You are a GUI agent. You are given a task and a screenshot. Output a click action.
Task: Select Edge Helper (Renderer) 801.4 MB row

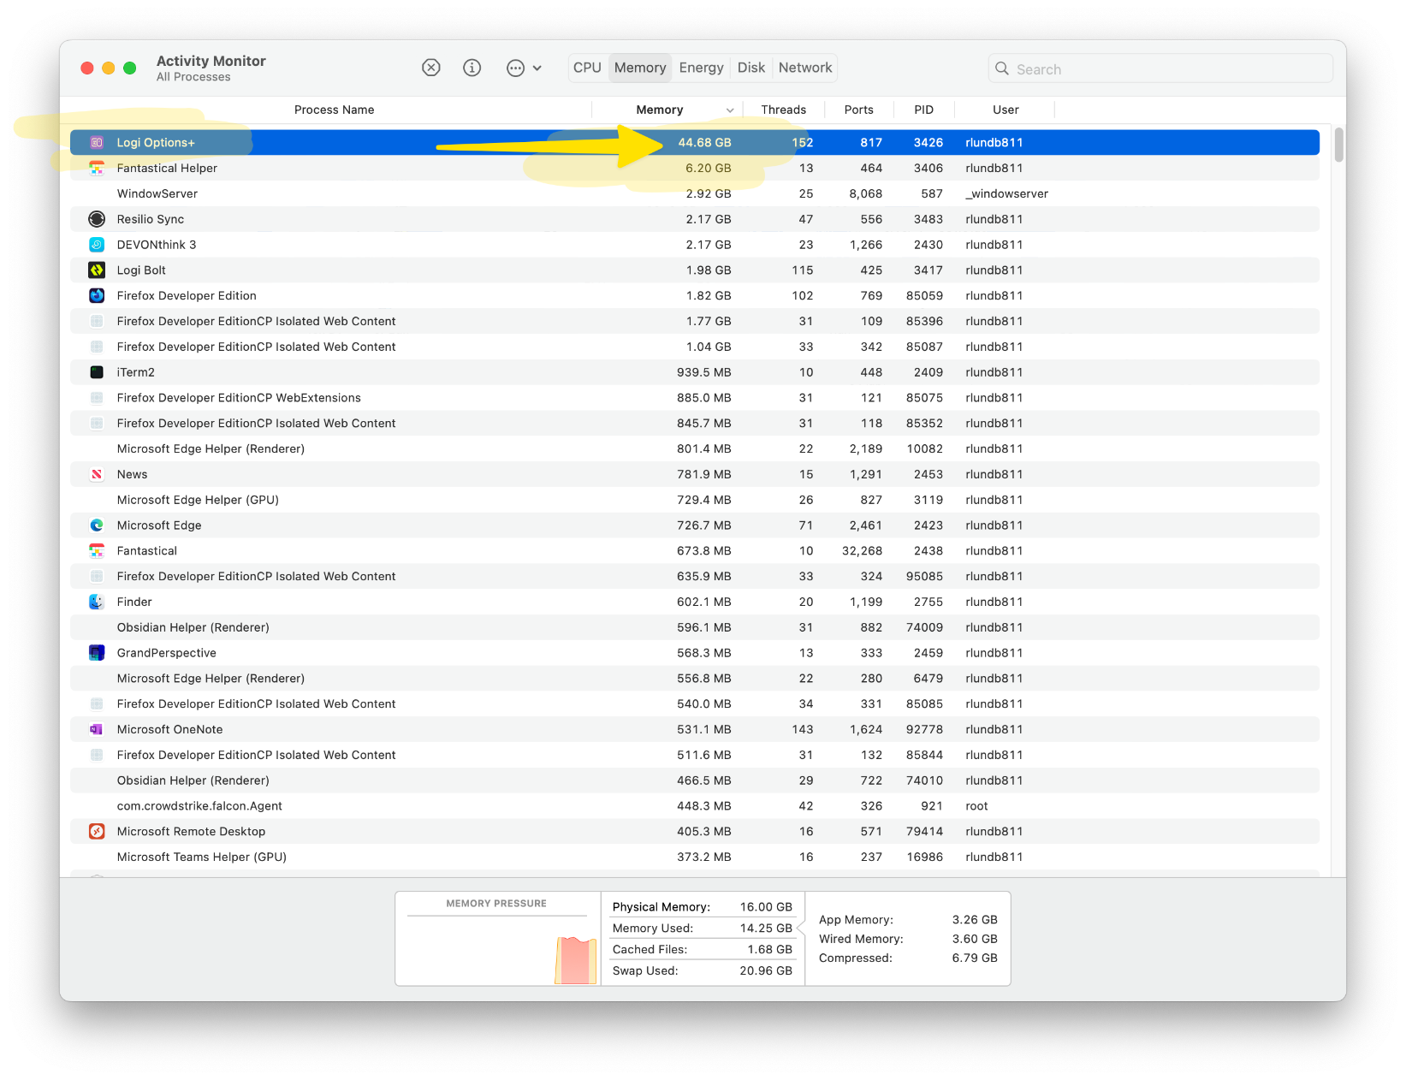(x=695, y=449)
